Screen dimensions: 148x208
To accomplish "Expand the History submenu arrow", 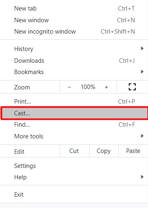I will [142, 49].
